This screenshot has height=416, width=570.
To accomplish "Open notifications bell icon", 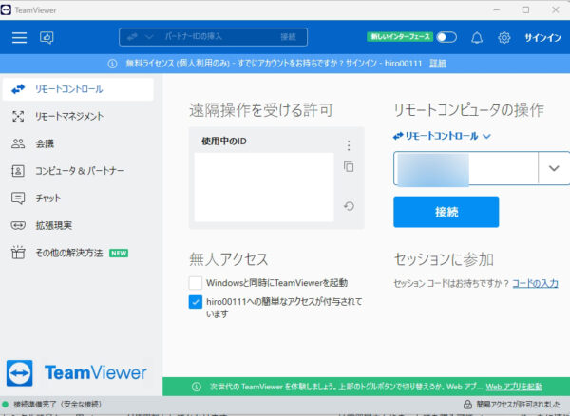I will coord(477,37).
